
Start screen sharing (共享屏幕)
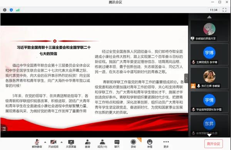click(71, 143)
